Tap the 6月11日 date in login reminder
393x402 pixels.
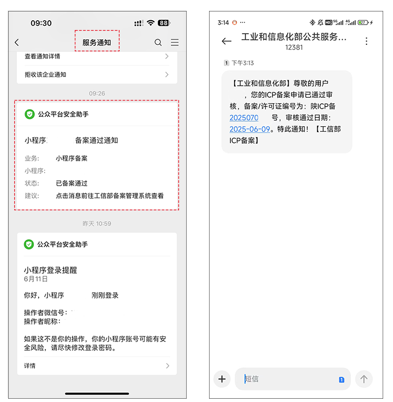35,279
